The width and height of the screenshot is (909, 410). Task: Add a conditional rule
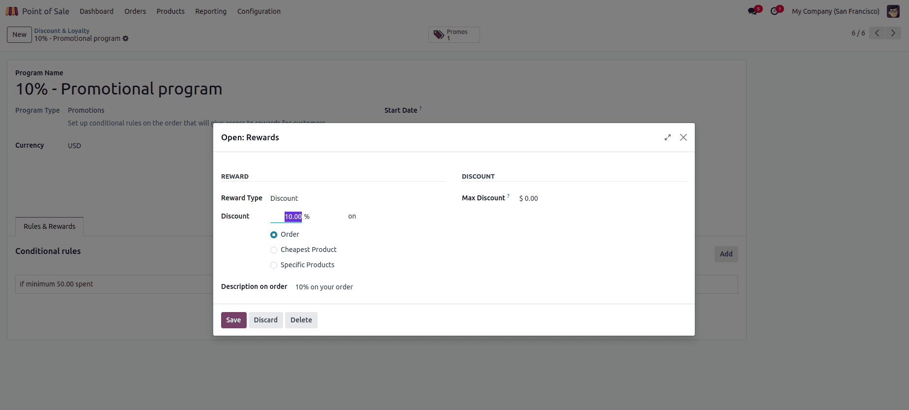tap(726, 254)
